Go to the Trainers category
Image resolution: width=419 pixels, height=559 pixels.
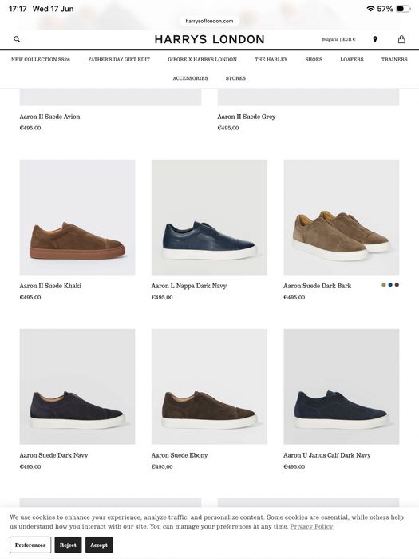[394, 60]
